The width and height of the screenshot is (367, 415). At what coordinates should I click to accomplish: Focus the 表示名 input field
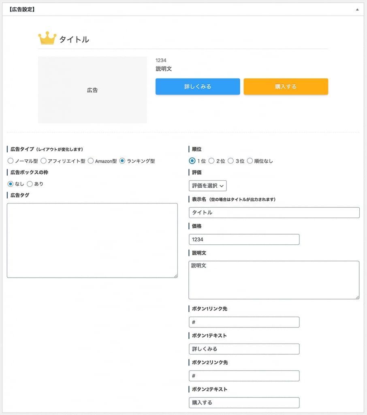(x=274, y=212)
